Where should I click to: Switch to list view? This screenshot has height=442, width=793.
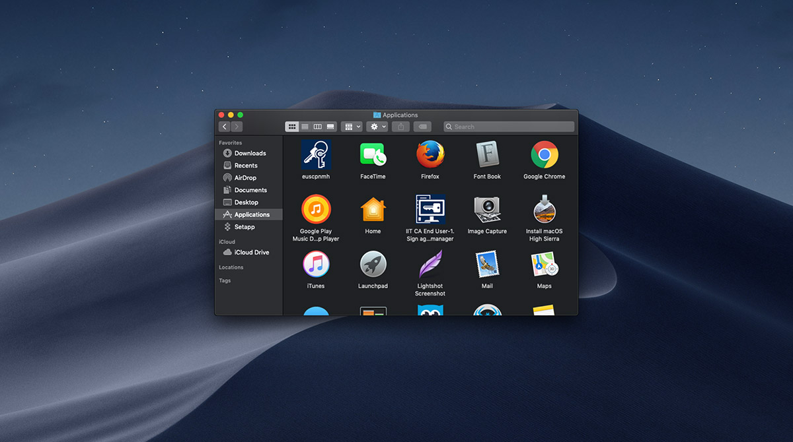[305, 126]
